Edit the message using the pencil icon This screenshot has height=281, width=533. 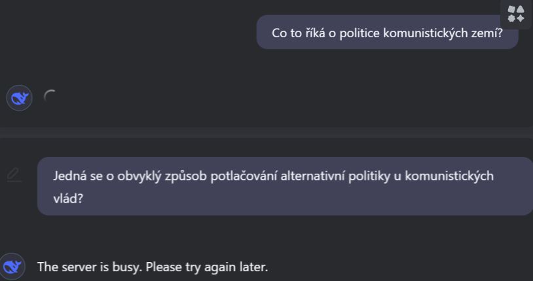(x=13, y=174)
